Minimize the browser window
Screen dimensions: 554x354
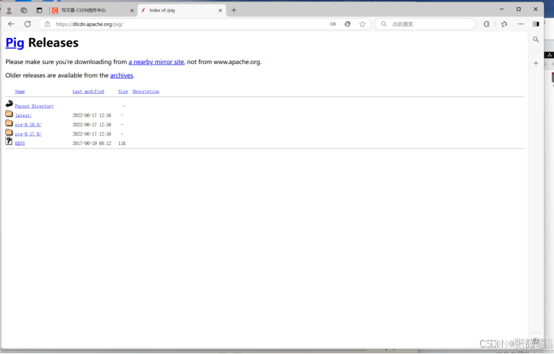click(x=502, y=9)
